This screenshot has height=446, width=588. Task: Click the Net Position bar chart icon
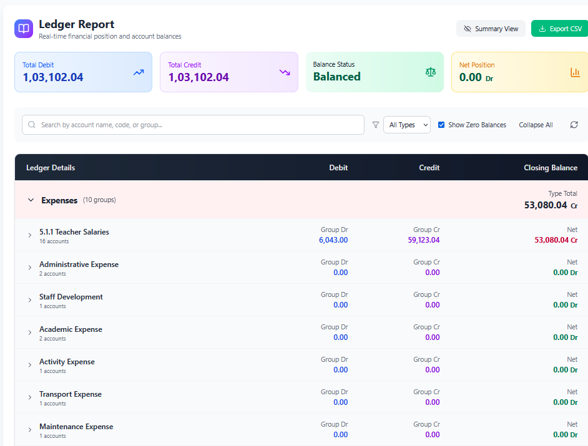(575, 72)
